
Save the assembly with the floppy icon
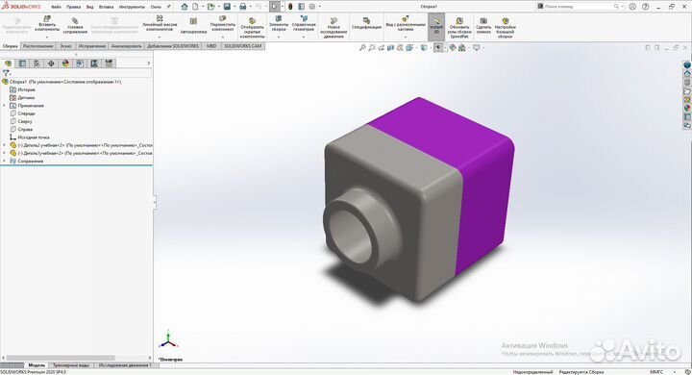[x=227, y=7]
